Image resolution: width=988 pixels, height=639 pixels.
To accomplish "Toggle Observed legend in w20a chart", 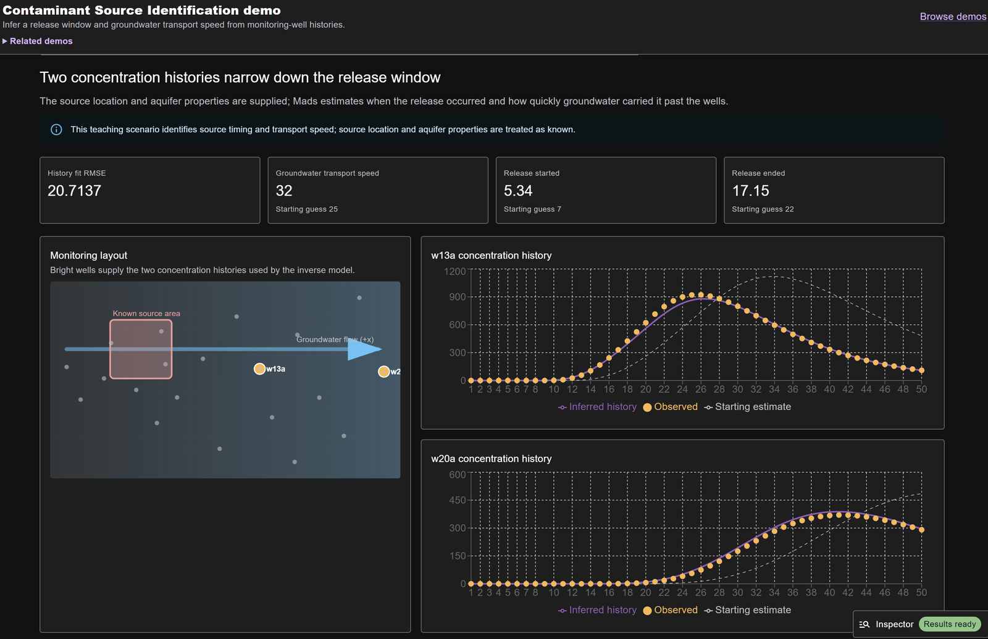I will click(670, 610).
